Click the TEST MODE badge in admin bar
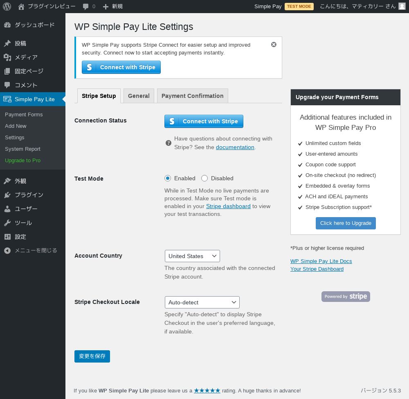This screenshot has height=399, width=409. [x=299, y=7]
